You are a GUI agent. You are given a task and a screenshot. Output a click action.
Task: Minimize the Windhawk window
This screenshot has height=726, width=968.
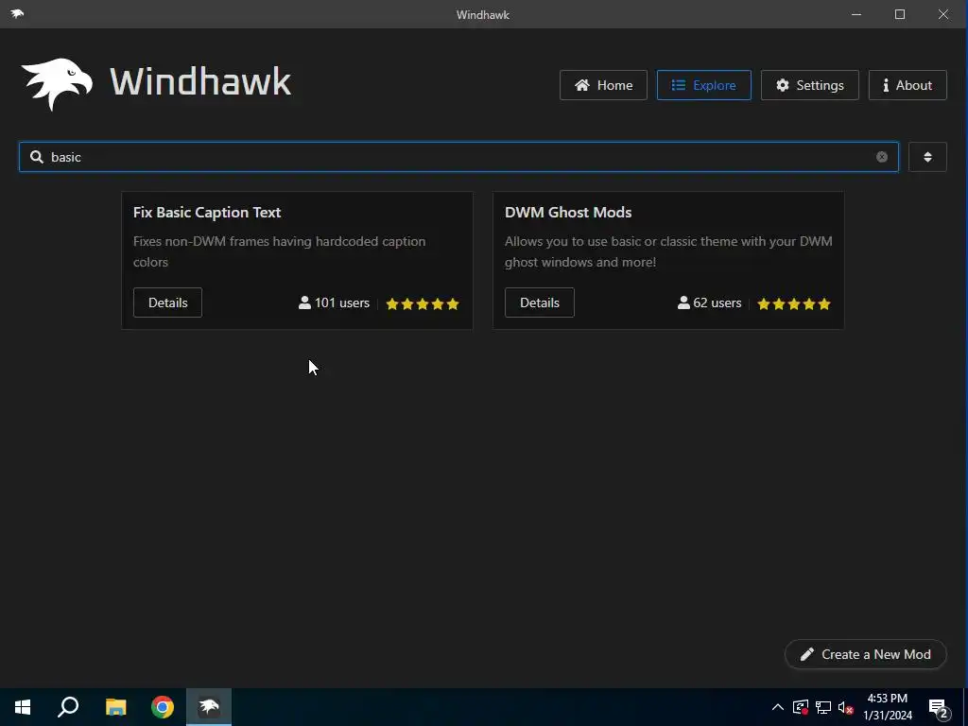(x=856, y=14)
